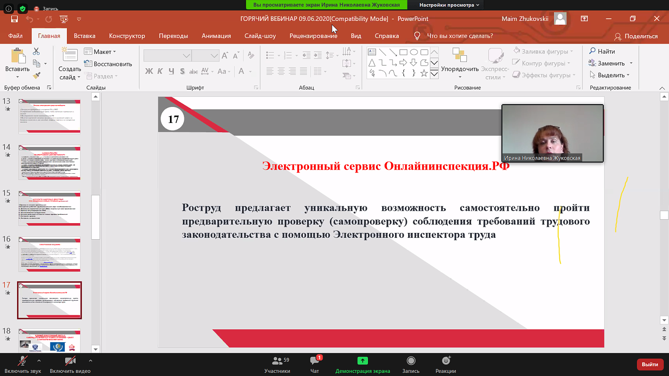
Task: Click the Save icon in quick access toolbar
Action: tap(14, 19)
